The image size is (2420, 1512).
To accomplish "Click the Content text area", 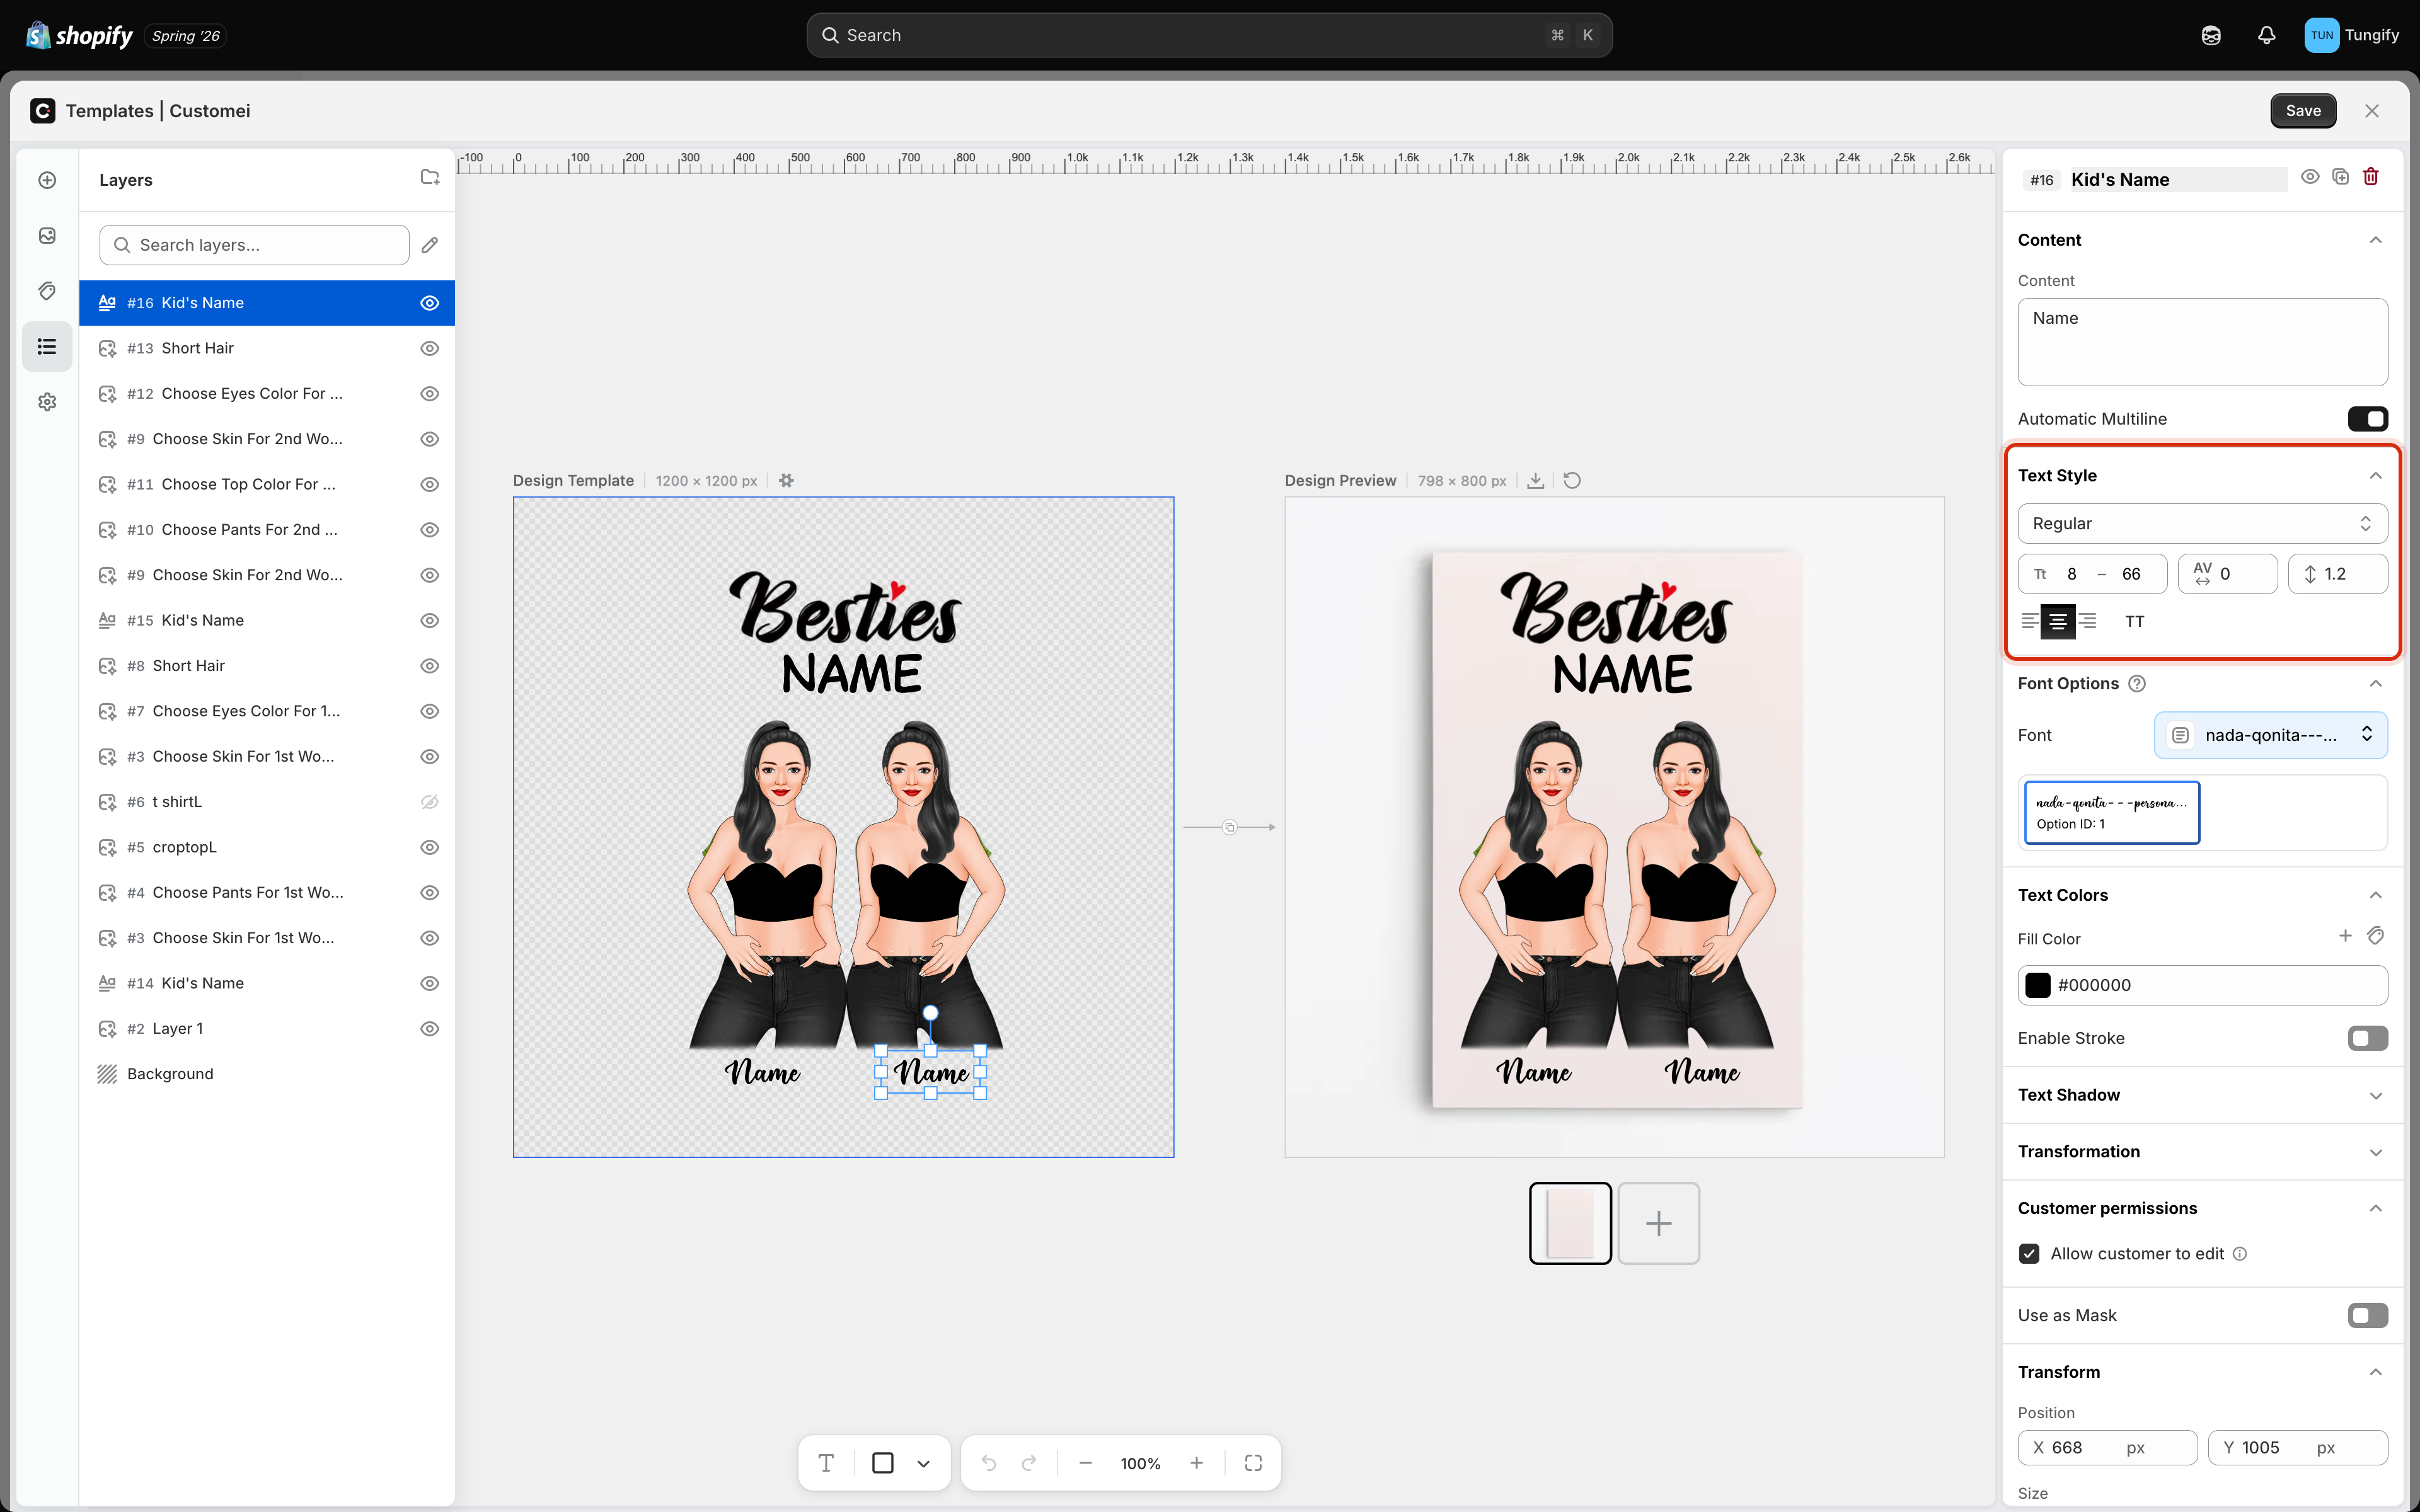I will tap(2203, 342).
